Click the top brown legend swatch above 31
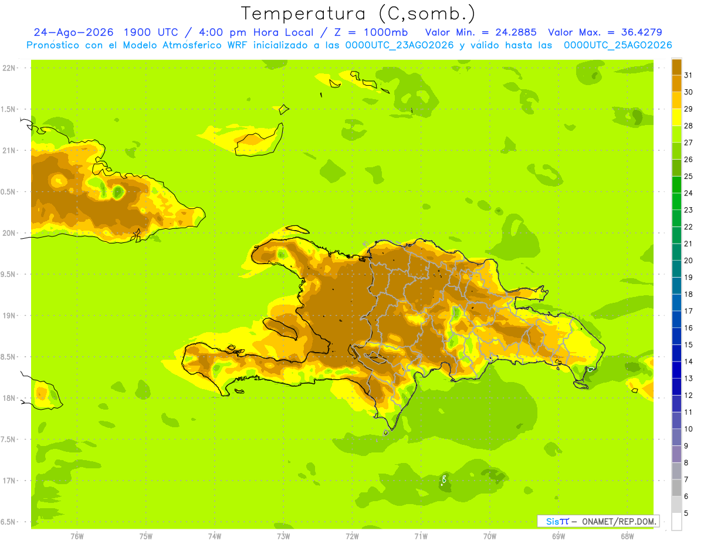This screenshot has width=704, height=544. coord(676,67)
